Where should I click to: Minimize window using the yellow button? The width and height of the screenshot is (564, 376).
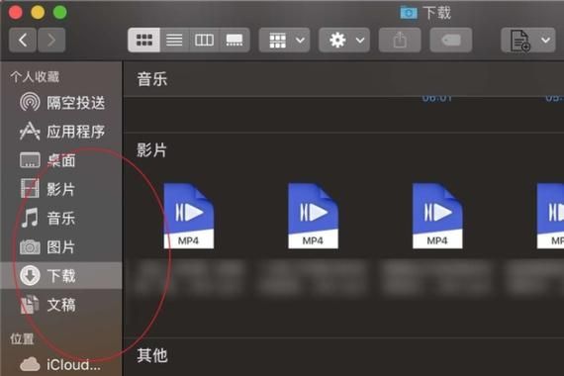(x=38, y=12)
